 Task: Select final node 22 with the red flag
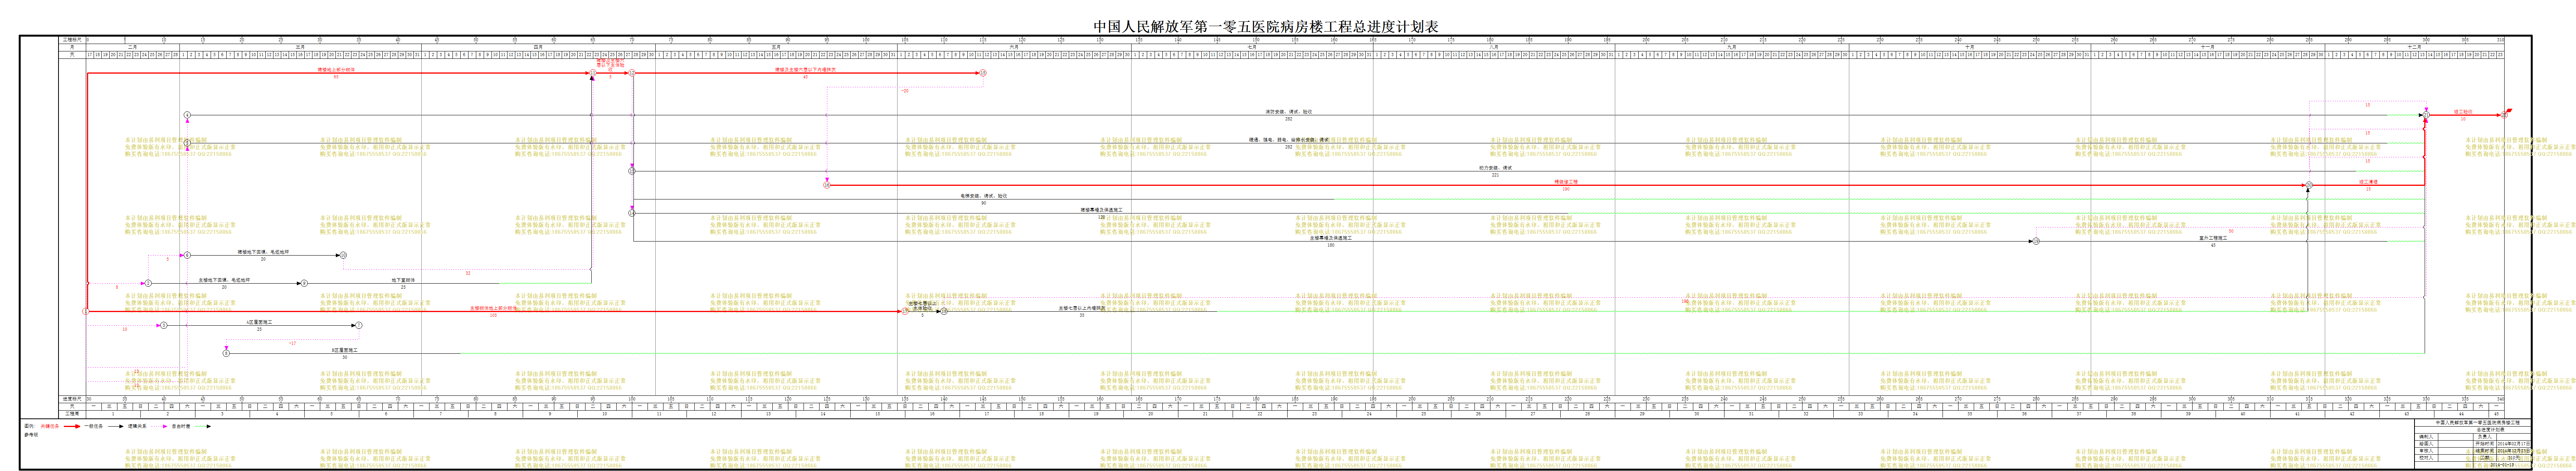[x=2504, y=115]
